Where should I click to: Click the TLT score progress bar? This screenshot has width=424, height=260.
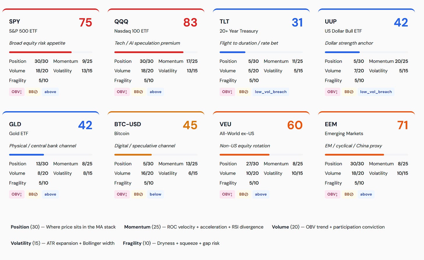(261, 52)
